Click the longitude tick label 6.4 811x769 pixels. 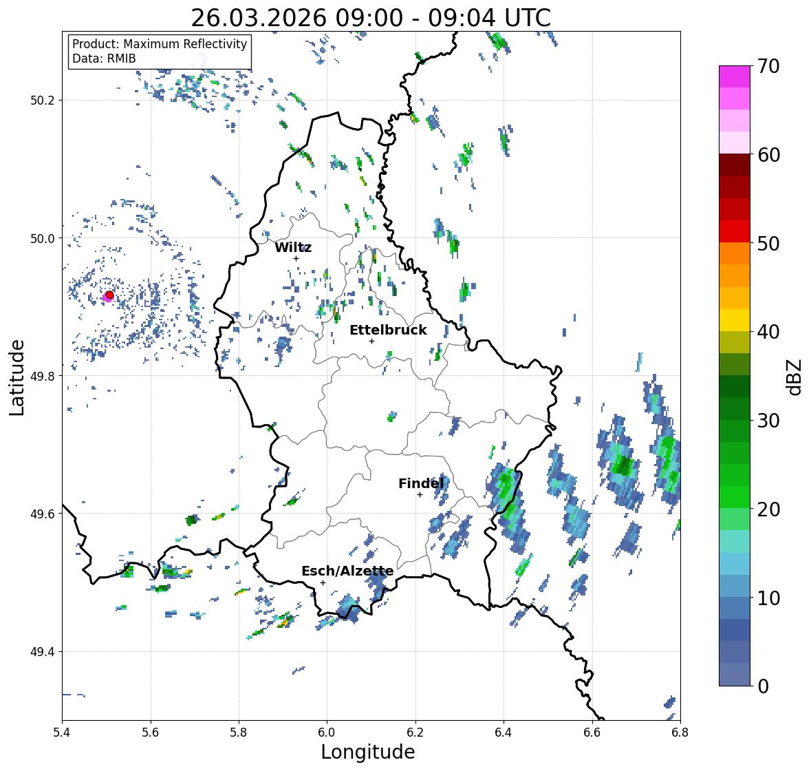point(504,733)
